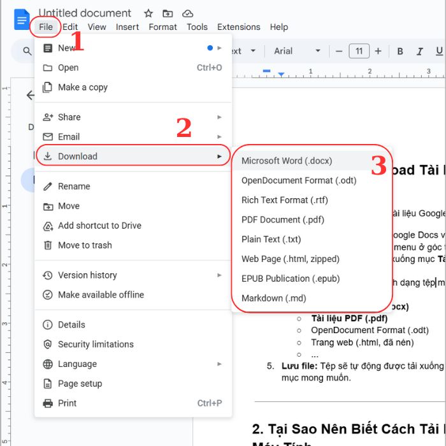The width and height of the screenshot is (446, 446).
Task: Open the View menu
Action: point(97,27)
